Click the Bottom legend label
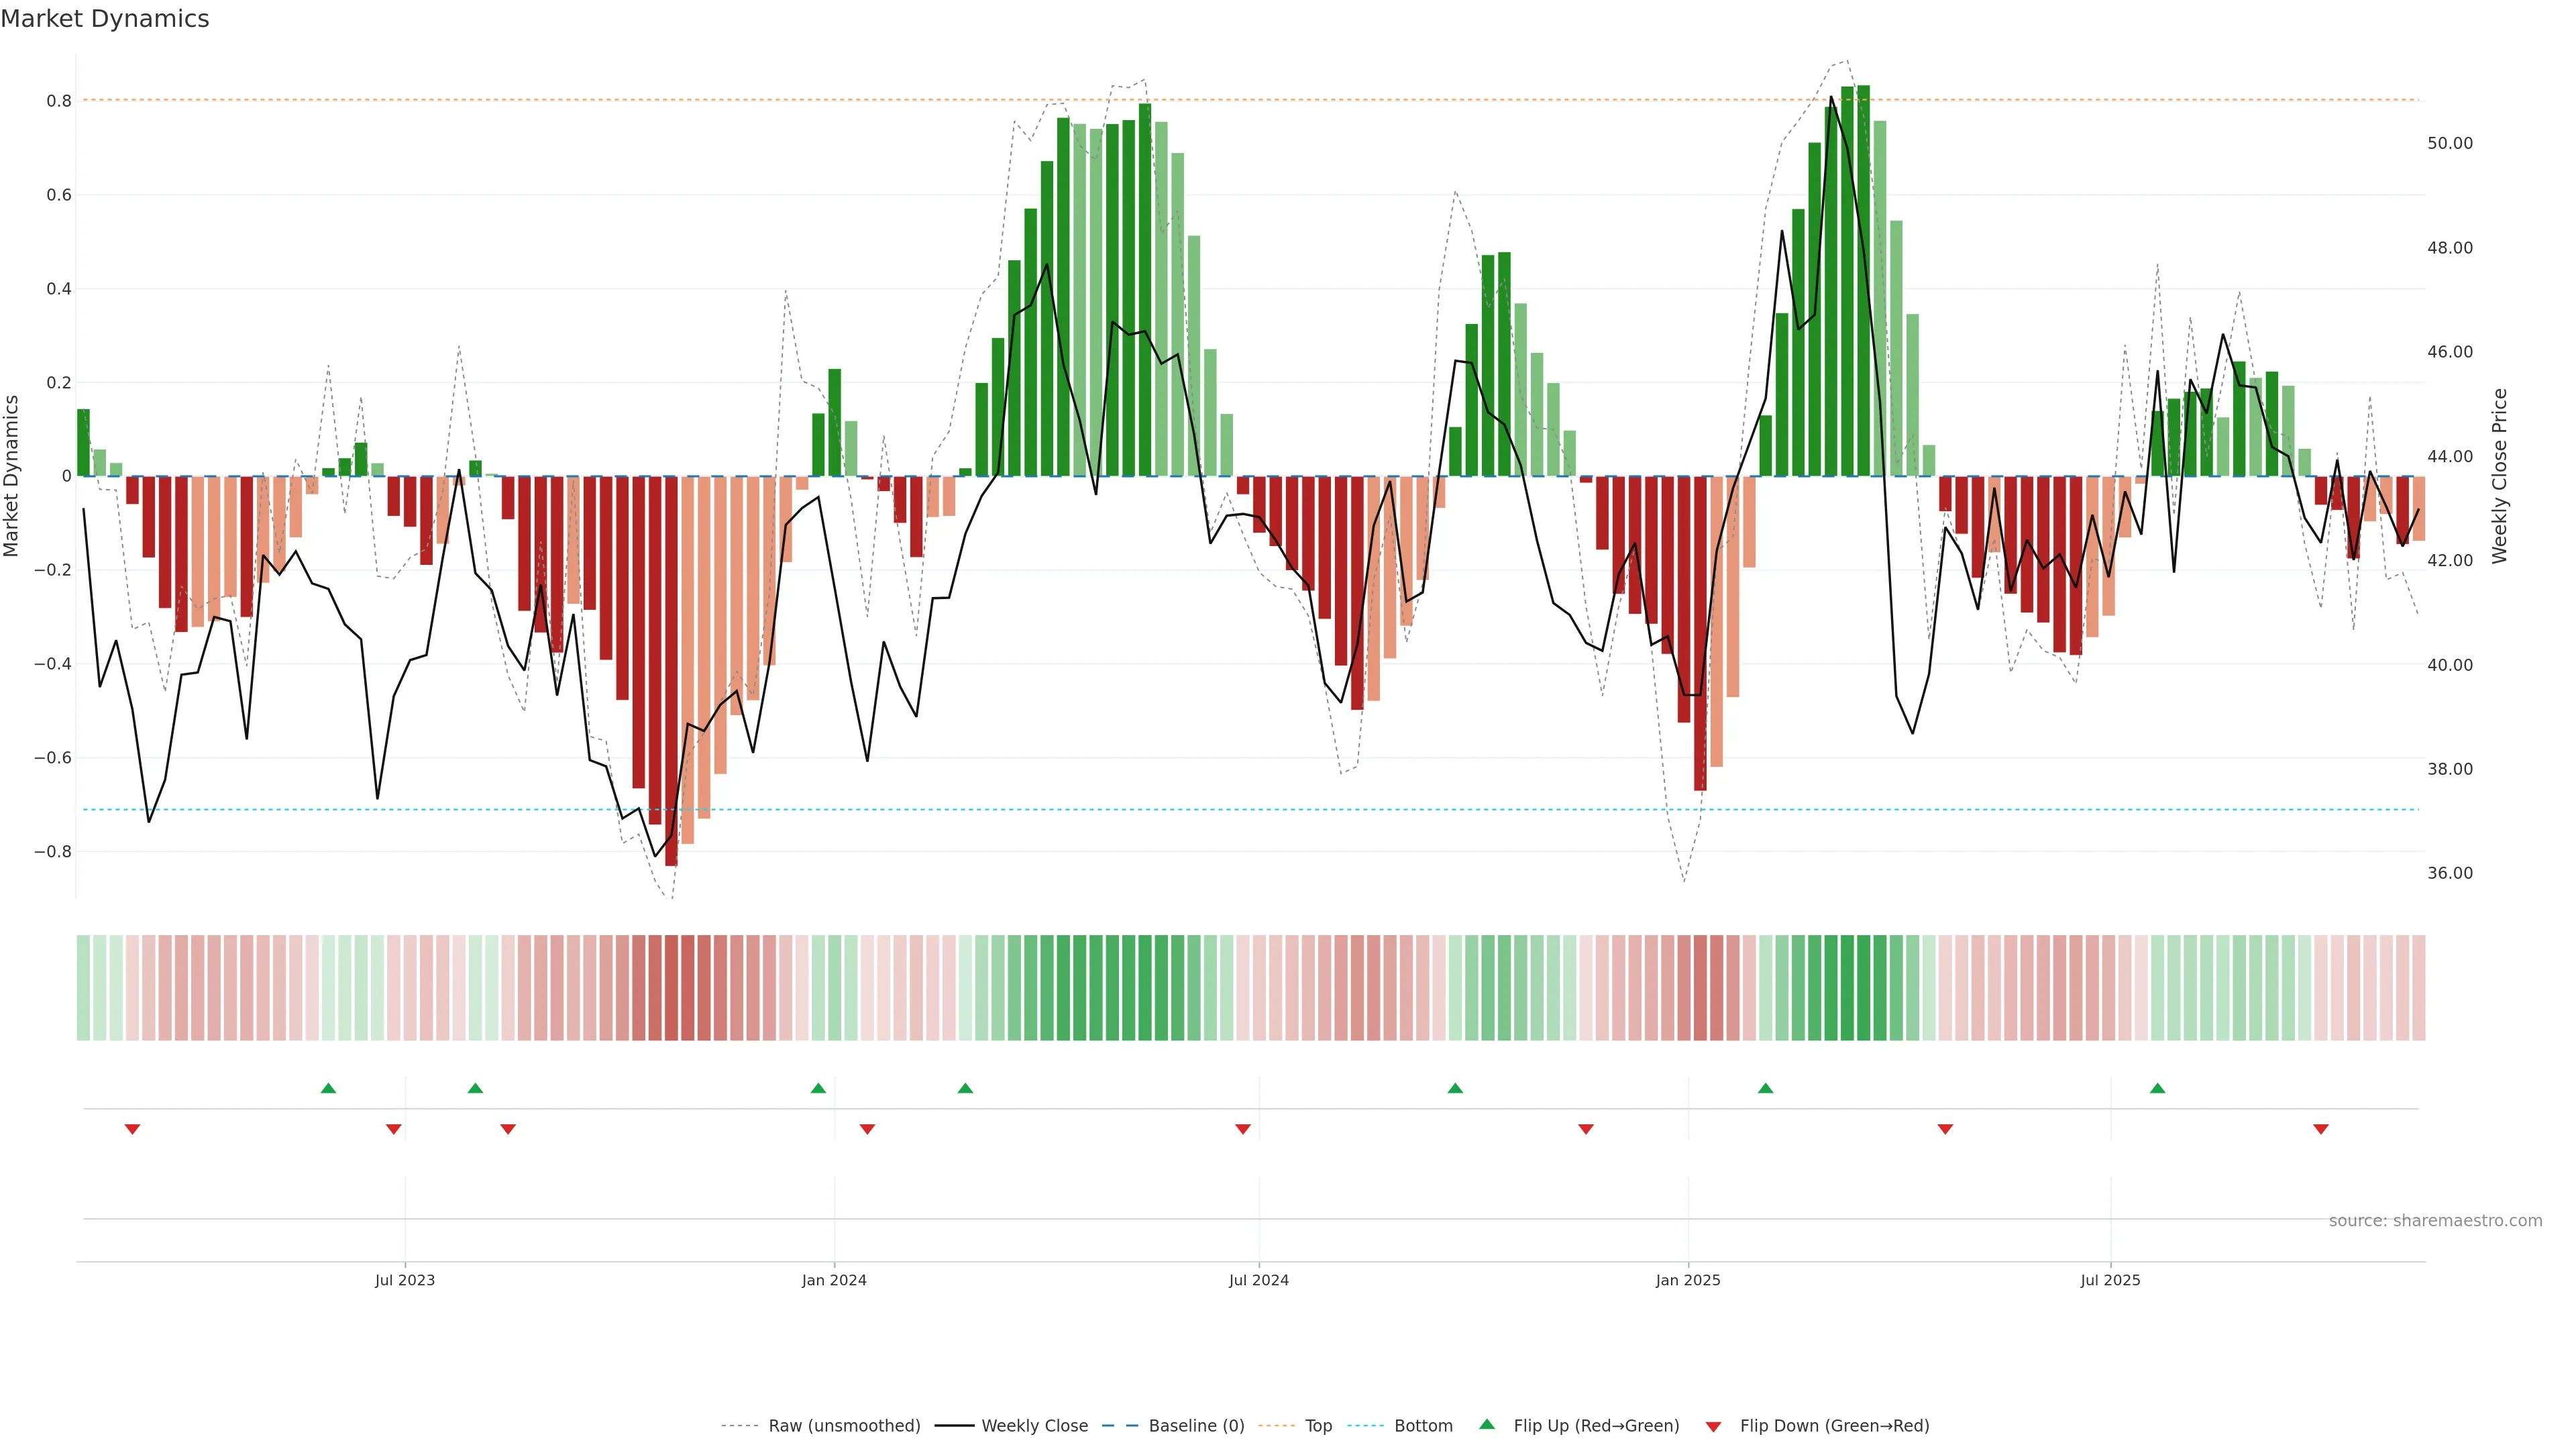Screen dimensions: 2576x1449 (1423, 1426)
